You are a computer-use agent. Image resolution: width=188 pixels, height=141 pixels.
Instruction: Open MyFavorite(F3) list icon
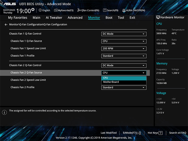coord(56,10)
